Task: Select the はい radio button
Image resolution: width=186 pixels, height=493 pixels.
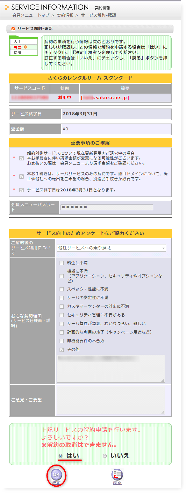Action: (x=61, y=456)
